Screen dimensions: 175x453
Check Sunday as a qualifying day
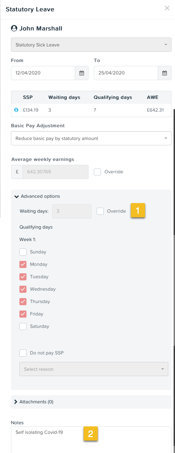pos(23,252)
